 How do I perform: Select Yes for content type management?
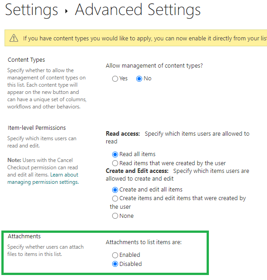click(x=115, y=79)
